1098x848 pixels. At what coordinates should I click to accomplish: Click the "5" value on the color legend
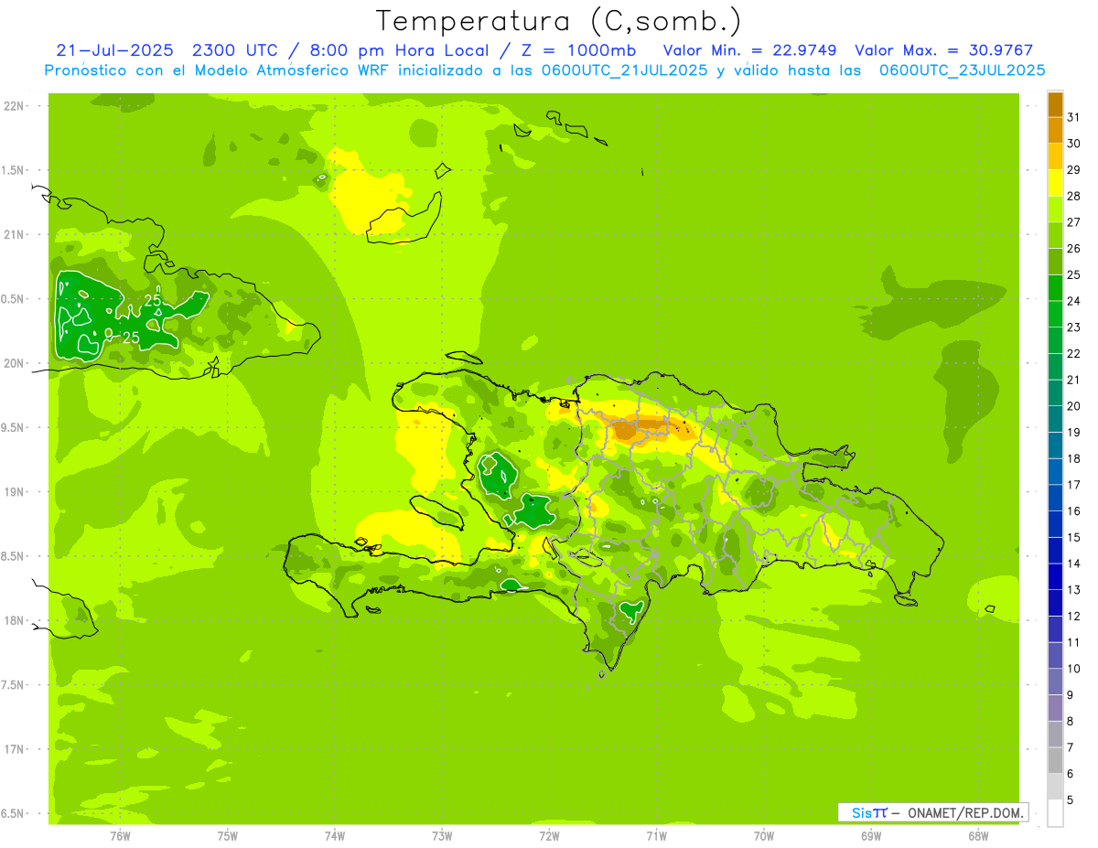tap(1071, 800)
